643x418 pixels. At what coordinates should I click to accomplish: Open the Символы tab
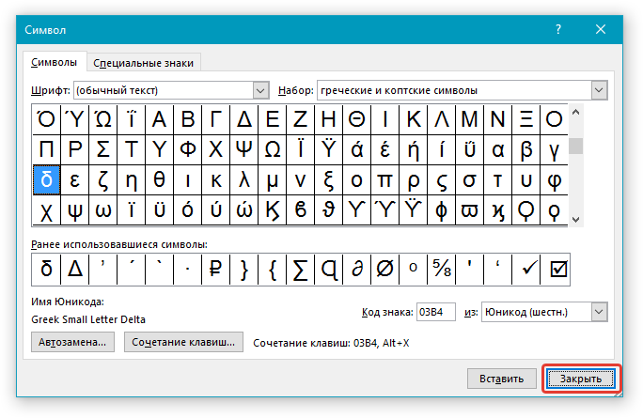(55, 62)
